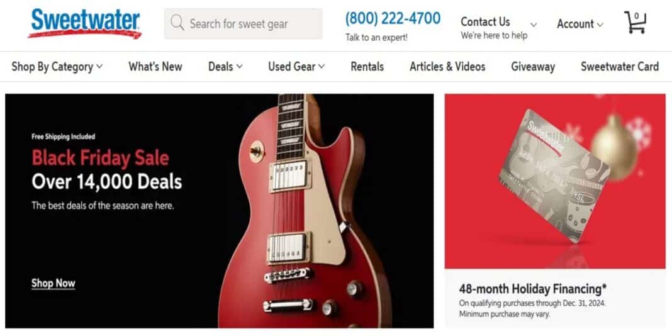Expand the Used Gear dropdown

[296, 67]
